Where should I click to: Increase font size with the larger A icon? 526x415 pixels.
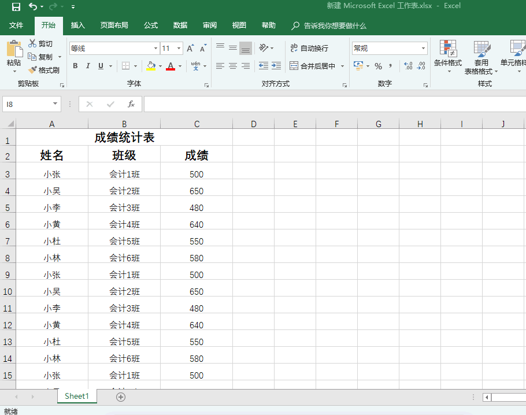click(190, 49)
